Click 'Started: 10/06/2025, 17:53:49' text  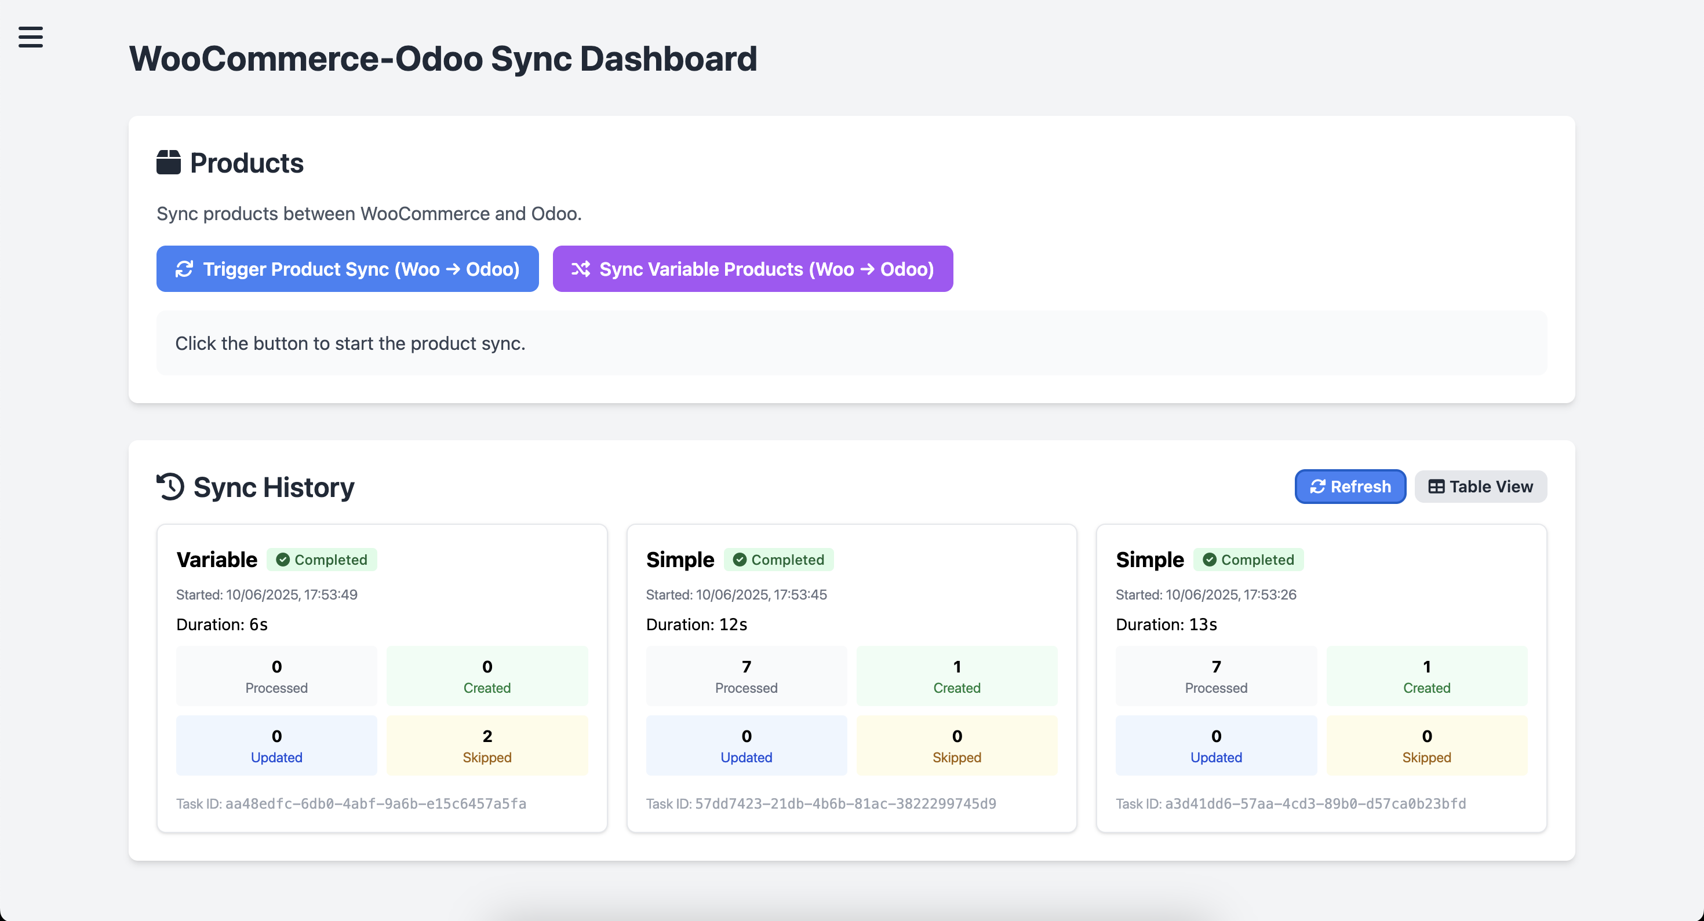(267, 594)
